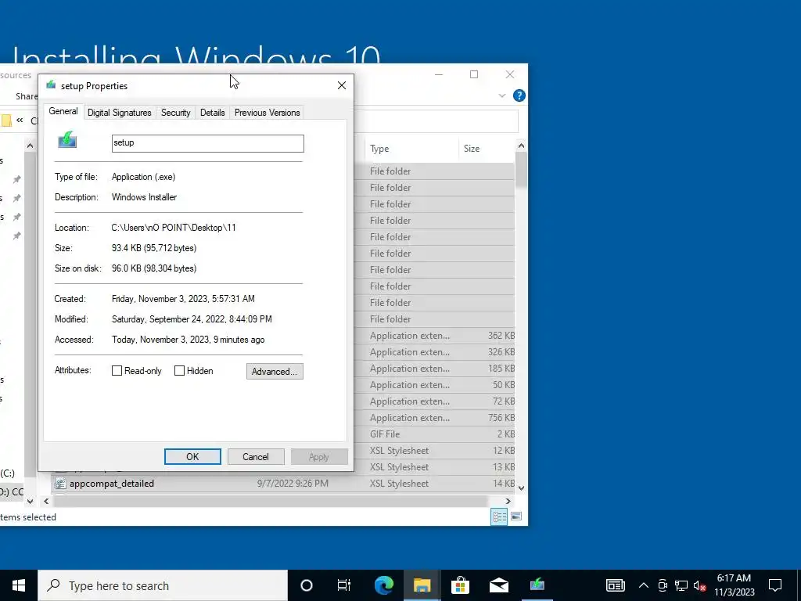Switch Explorer to large icons view
801x601 pixels.
coord(516,516)
